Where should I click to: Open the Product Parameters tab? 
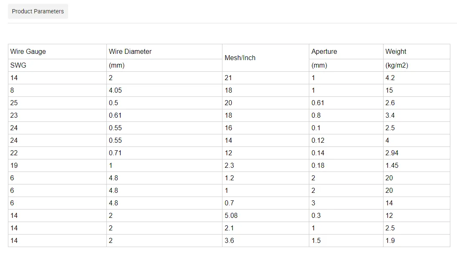(38, 11)
